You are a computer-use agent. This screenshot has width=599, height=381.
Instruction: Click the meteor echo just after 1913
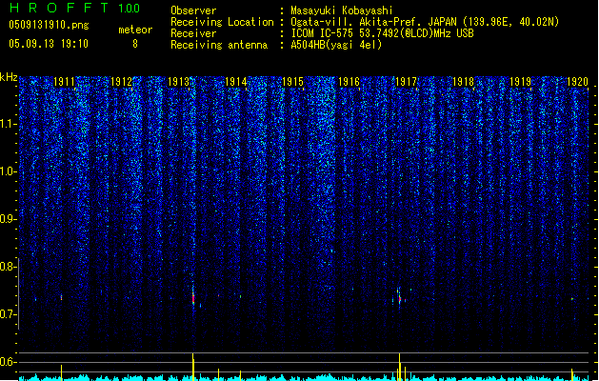[x=193, y=296]
